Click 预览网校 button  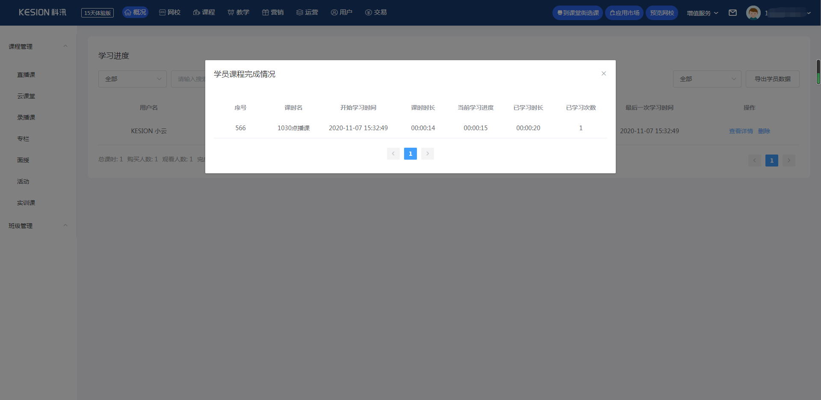662,13
